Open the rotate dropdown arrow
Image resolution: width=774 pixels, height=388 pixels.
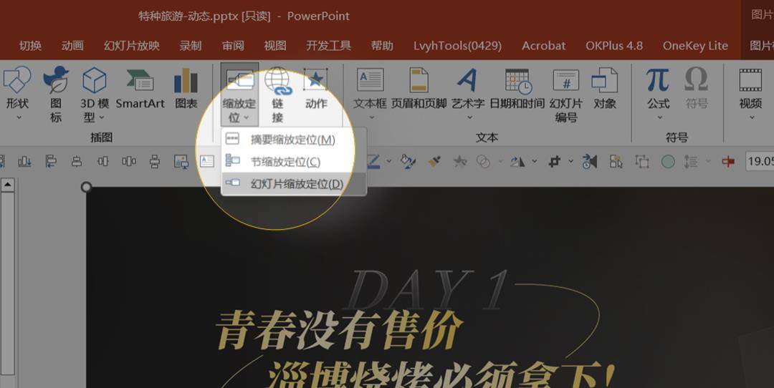pyautogui.click(x=534, y=161)
